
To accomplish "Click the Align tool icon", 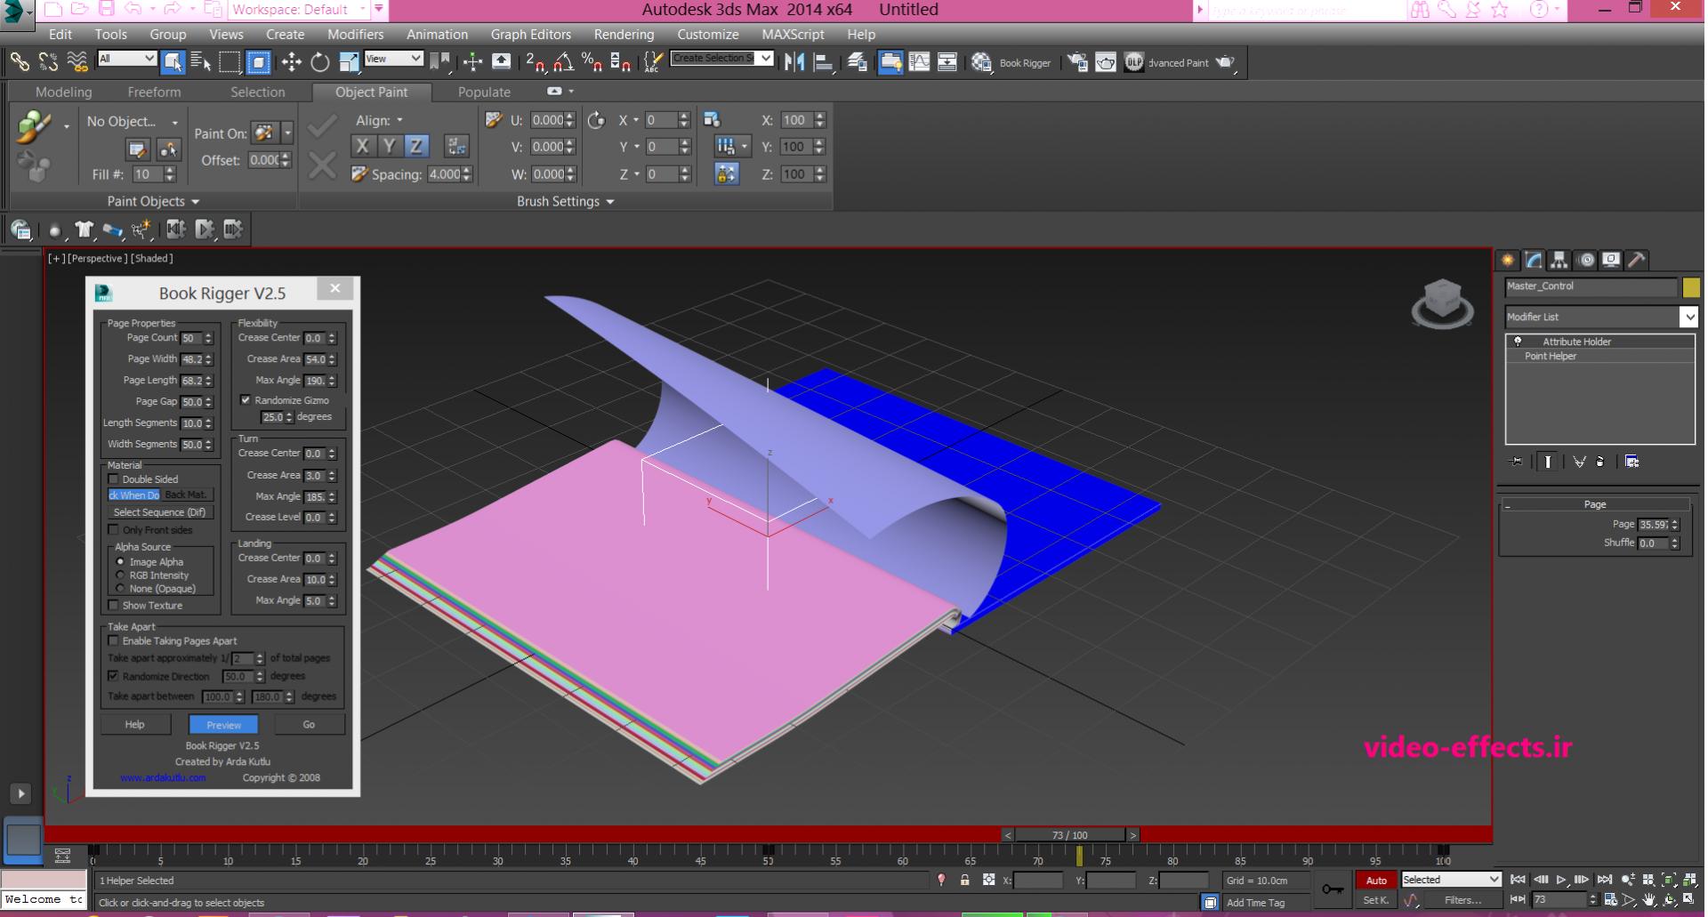I will click(824, 61).
